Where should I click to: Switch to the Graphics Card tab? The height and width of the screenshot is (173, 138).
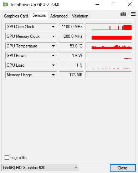coord(16,16)
